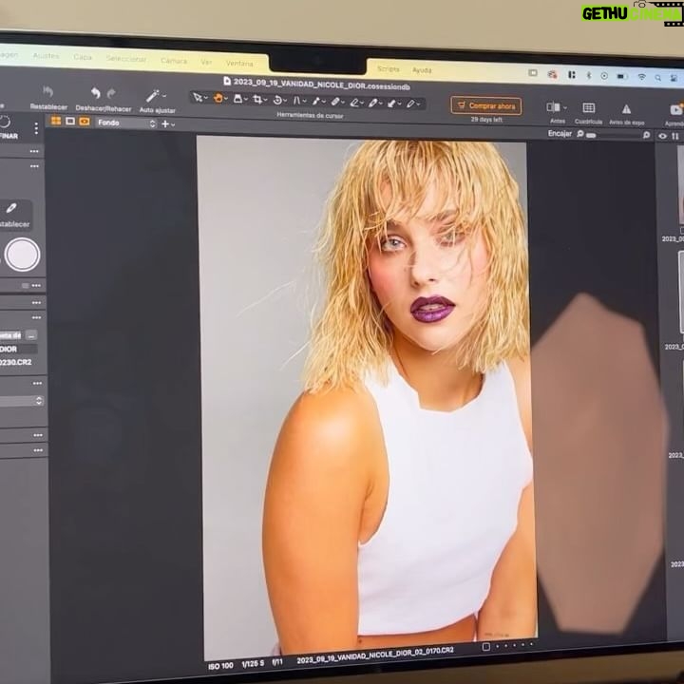Open the Ayuda menu
Image resolution: width=684 pixels, height=684 pixels.
(x=422, y=69)
